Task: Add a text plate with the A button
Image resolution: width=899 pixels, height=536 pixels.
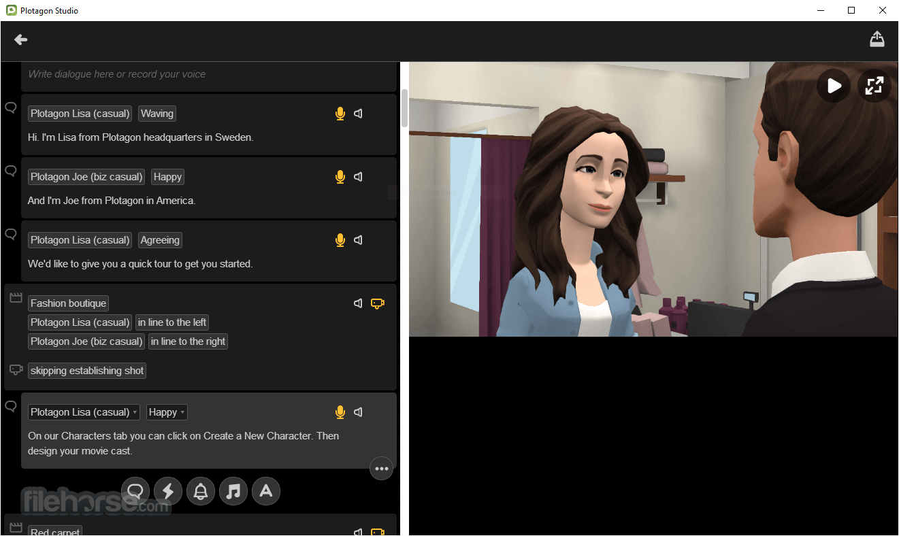Action: point(266,491)
